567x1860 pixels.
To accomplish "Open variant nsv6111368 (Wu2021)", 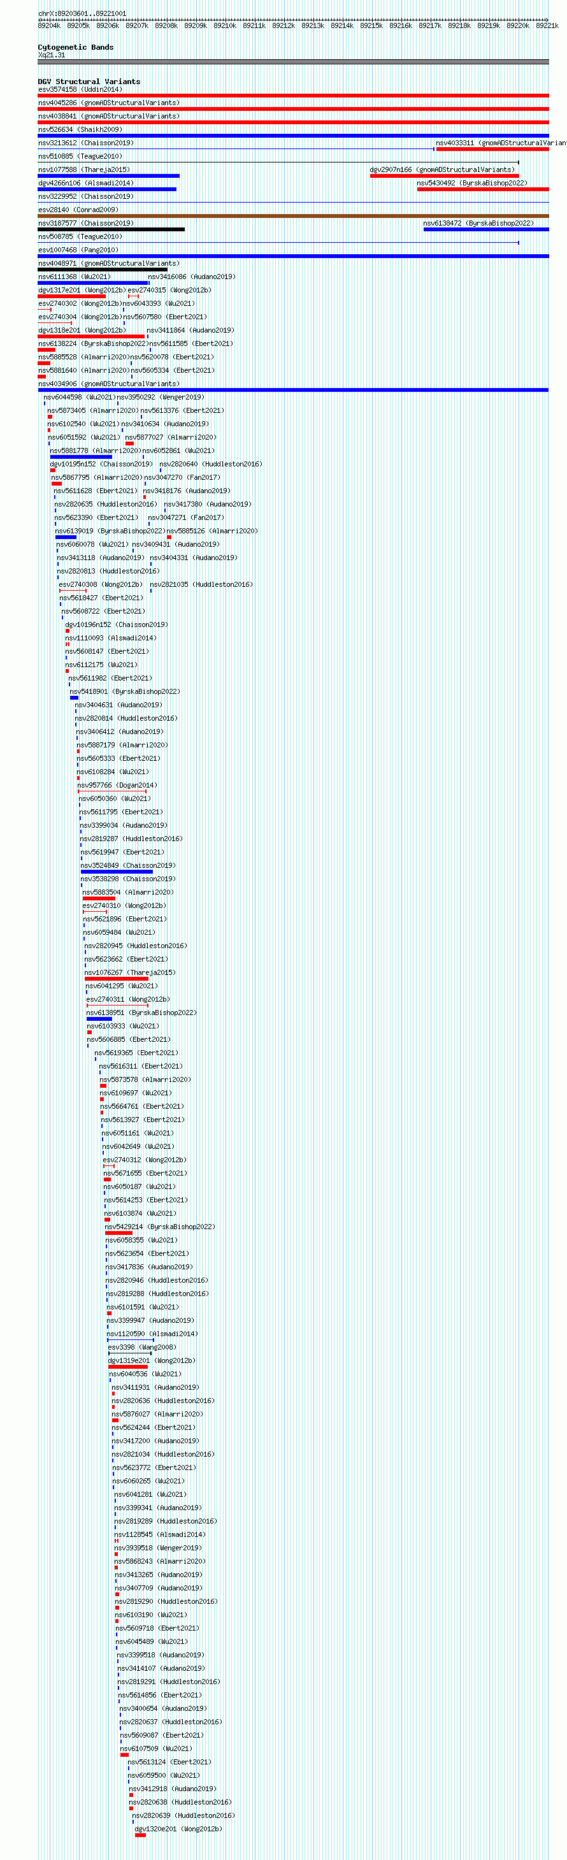I will (75, 277).
